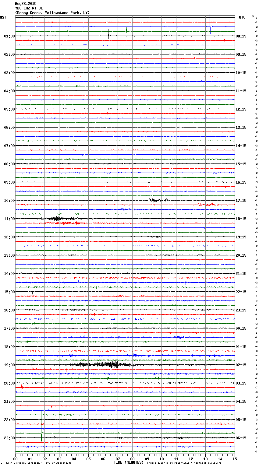Click the DC column header

click(253, 16)
